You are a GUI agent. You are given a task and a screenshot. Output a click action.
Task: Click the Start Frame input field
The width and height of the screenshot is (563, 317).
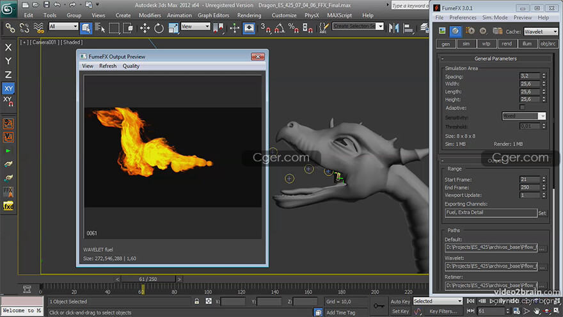coord(530,179)
